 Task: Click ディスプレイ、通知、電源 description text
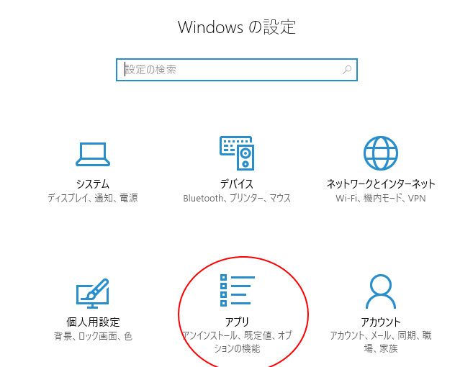(x=93, y=198)
